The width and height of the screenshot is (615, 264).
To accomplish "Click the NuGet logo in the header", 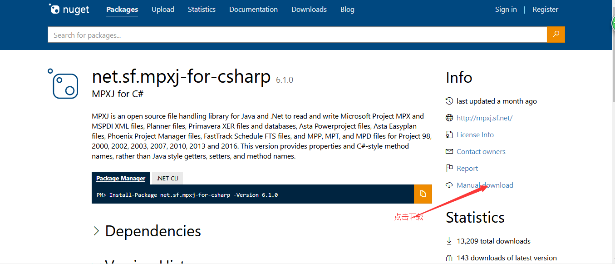I will click(69, 9).
